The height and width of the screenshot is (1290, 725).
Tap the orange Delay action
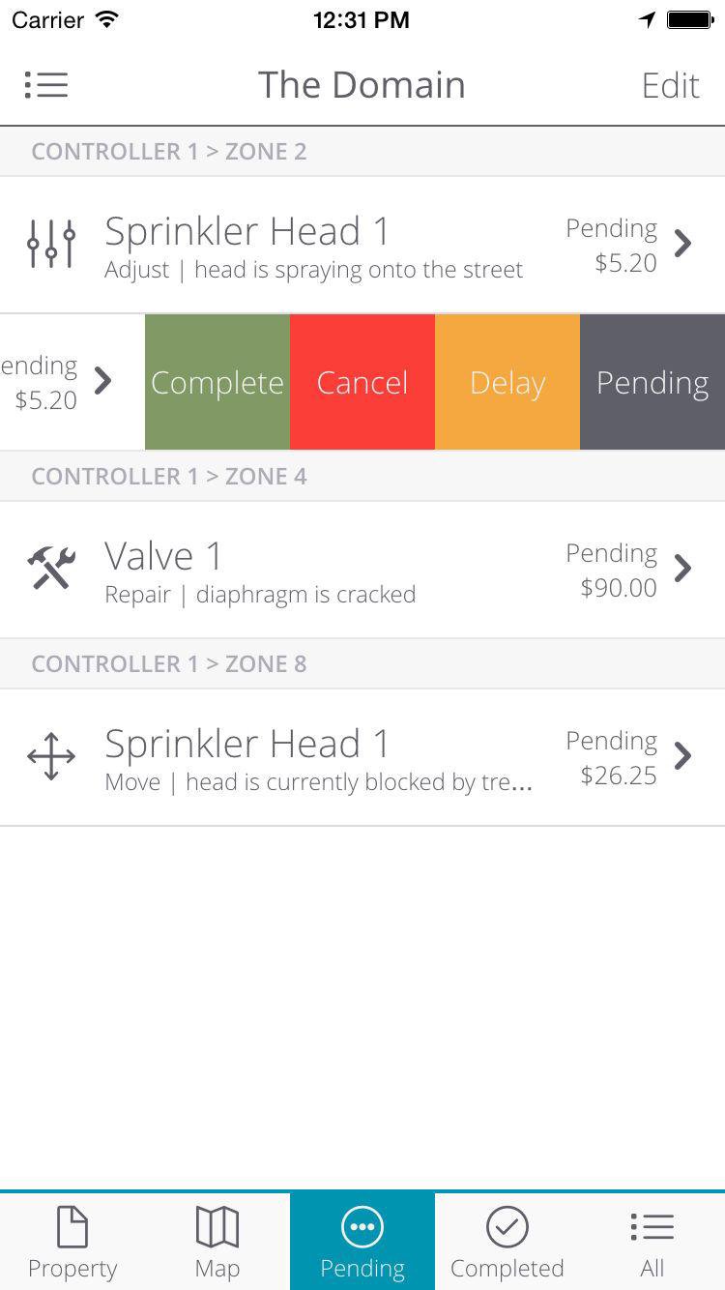(507, 382)
